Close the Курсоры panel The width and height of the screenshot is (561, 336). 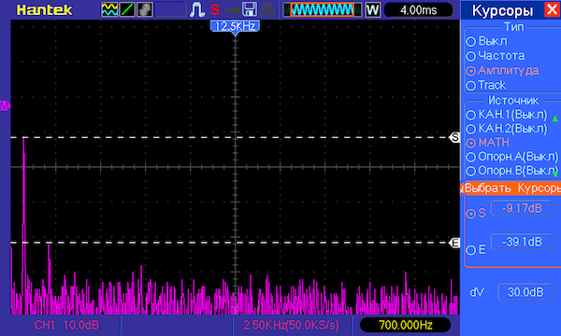click(x=552, y=9)
